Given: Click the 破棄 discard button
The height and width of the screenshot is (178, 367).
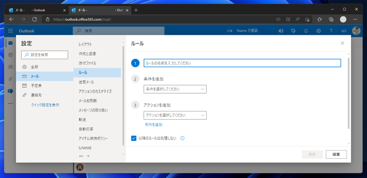Looking at the screenshot, I should (336, 154).
